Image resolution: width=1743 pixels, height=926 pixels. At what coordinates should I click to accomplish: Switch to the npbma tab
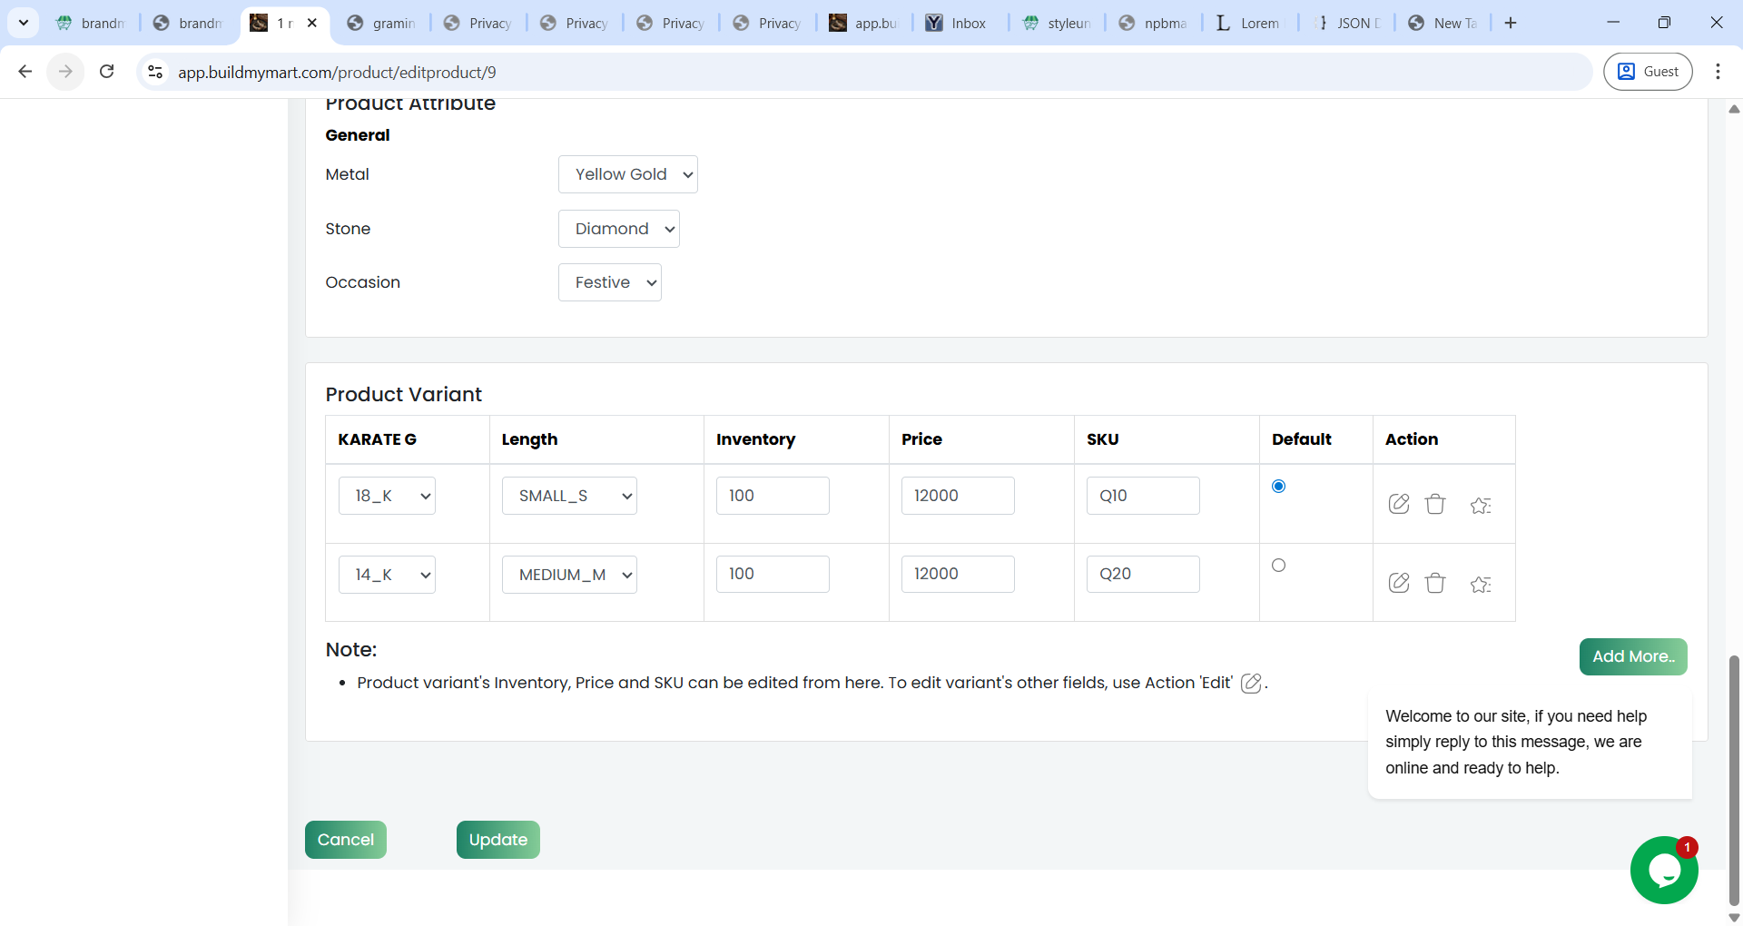point(1154,23)
